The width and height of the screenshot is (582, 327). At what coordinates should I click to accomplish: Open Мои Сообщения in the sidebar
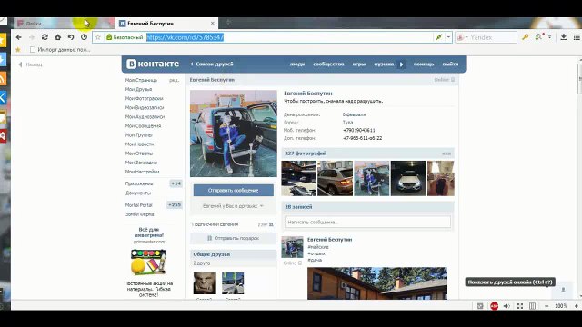point(143,126)
